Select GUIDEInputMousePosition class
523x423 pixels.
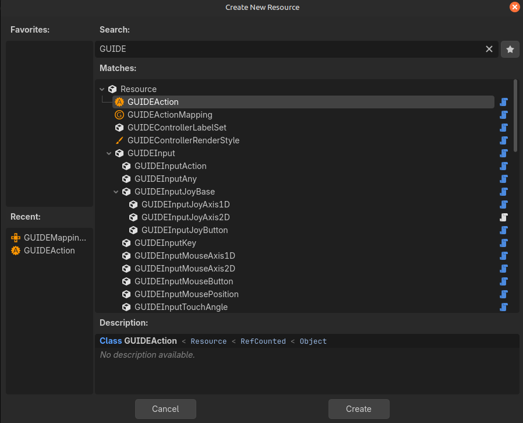(x=186, y=294)
